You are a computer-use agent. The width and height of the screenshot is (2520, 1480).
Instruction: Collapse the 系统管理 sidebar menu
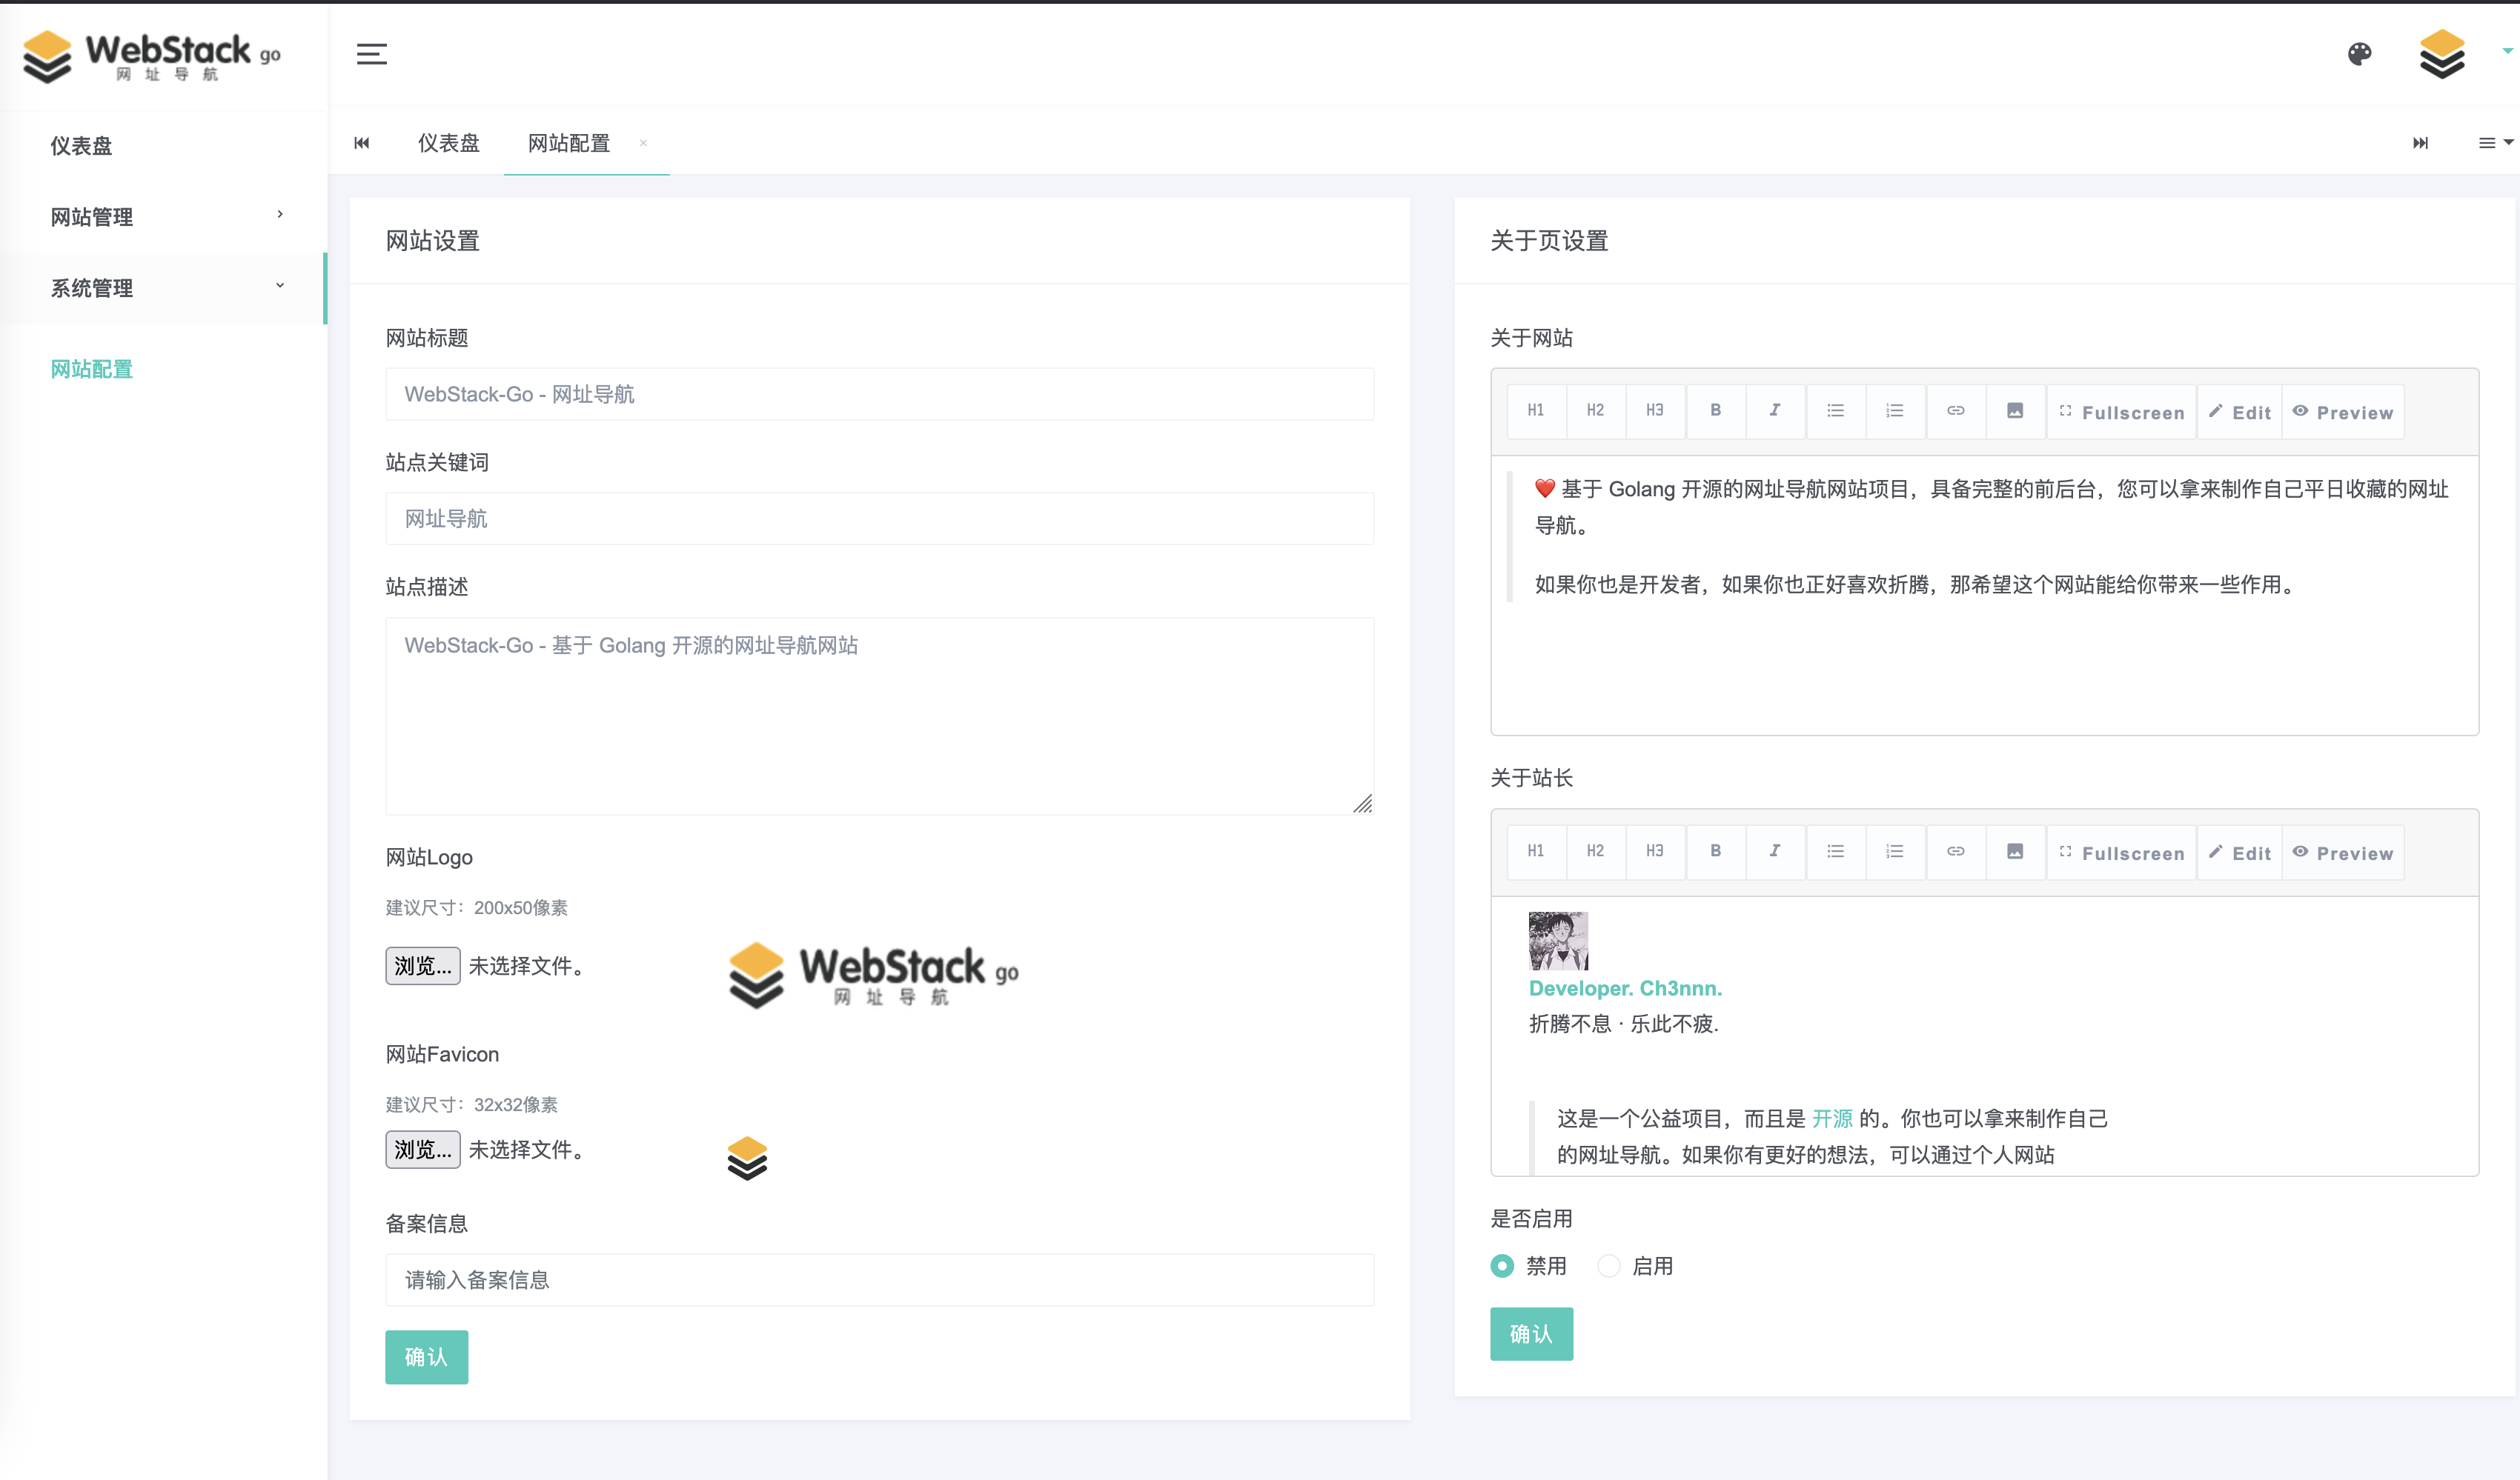tap(165, 288)
